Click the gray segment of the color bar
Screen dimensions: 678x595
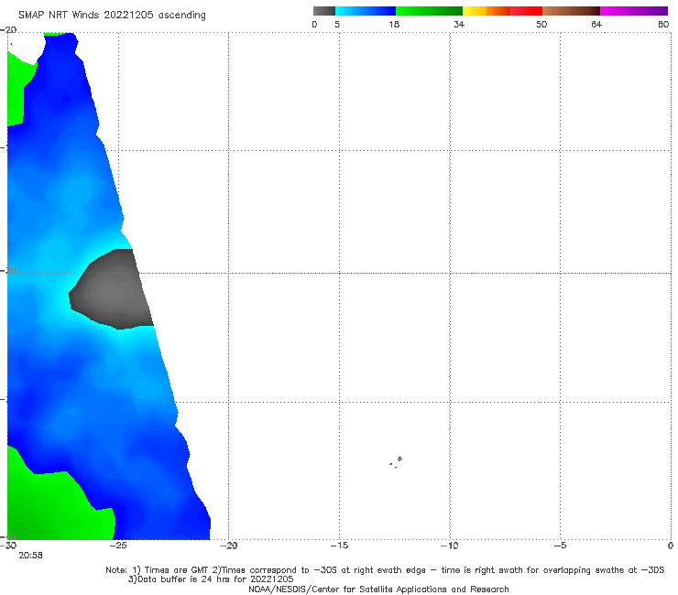(324, 11)
